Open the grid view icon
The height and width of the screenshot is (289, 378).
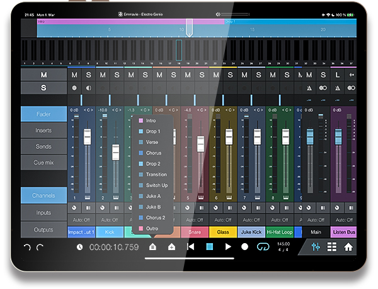click(x=332, y=247)
